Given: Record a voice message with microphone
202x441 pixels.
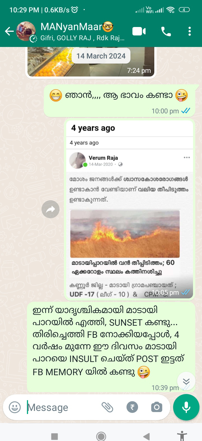Looking at the screenshot, I should point(186,407).
